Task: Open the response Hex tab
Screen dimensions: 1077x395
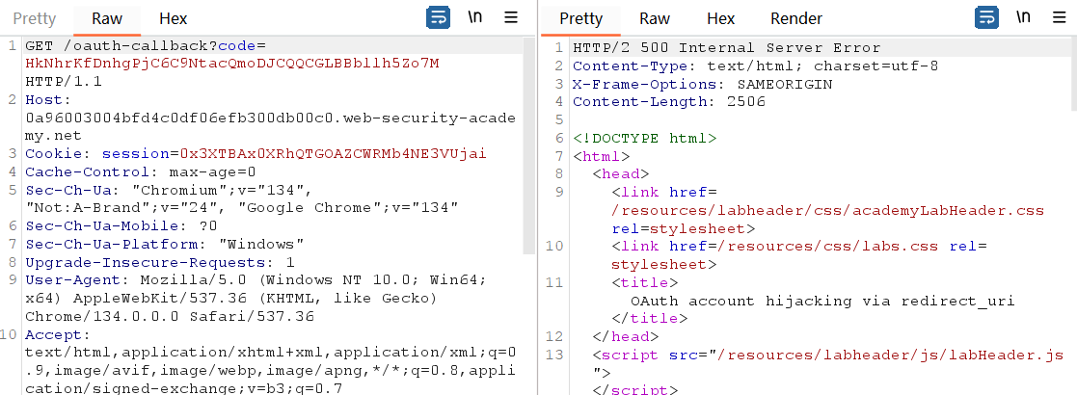Action: pos(720,18)
